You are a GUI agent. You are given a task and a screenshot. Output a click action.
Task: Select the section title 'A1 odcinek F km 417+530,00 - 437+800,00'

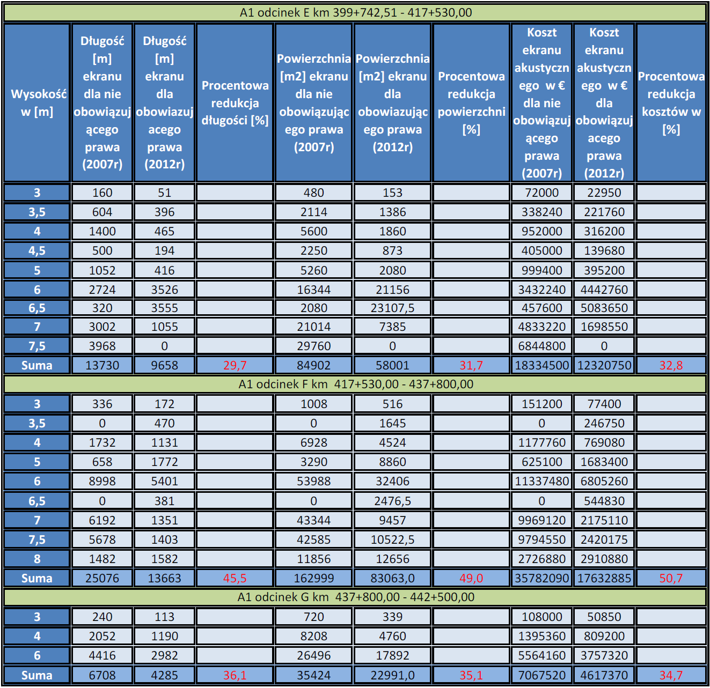355,384
